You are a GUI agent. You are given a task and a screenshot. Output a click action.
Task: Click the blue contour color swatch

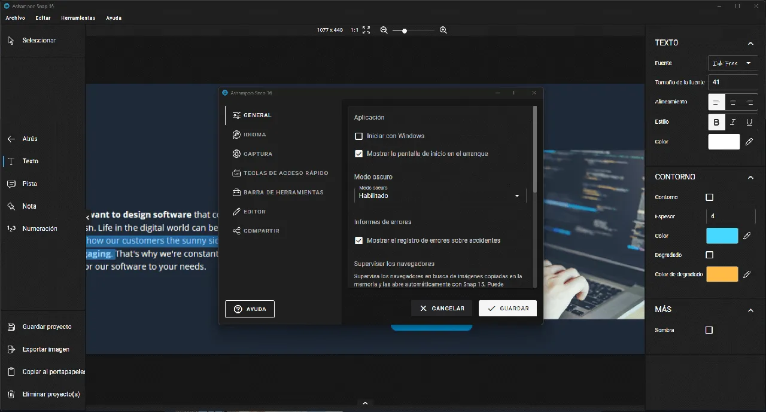pyautogui.click(x=722, y=236)
